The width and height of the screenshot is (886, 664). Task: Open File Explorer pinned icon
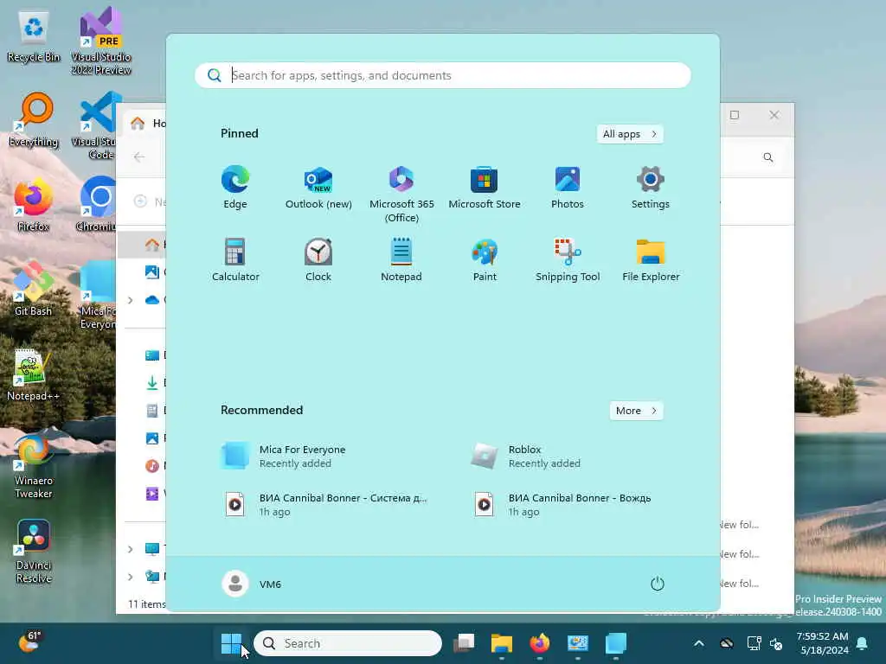[x=651, y=260]
